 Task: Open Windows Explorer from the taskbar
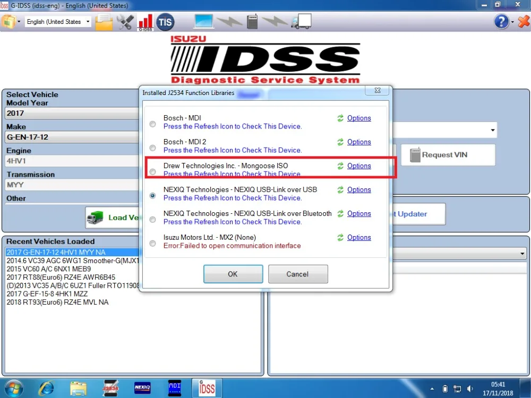point(78,388)
